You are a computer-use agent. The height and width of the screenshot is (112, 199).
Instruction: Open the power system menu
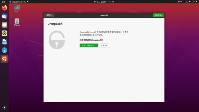(194, 2)
